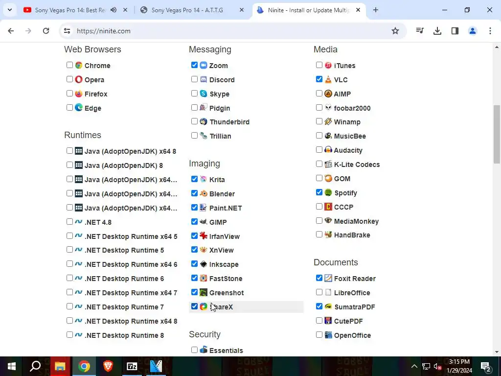
Task: Show hidden system tray icons
Action: click(x=414, y=366)
